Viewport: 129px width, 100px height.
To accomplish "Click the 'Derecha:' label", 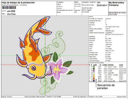I will point(92,40).
